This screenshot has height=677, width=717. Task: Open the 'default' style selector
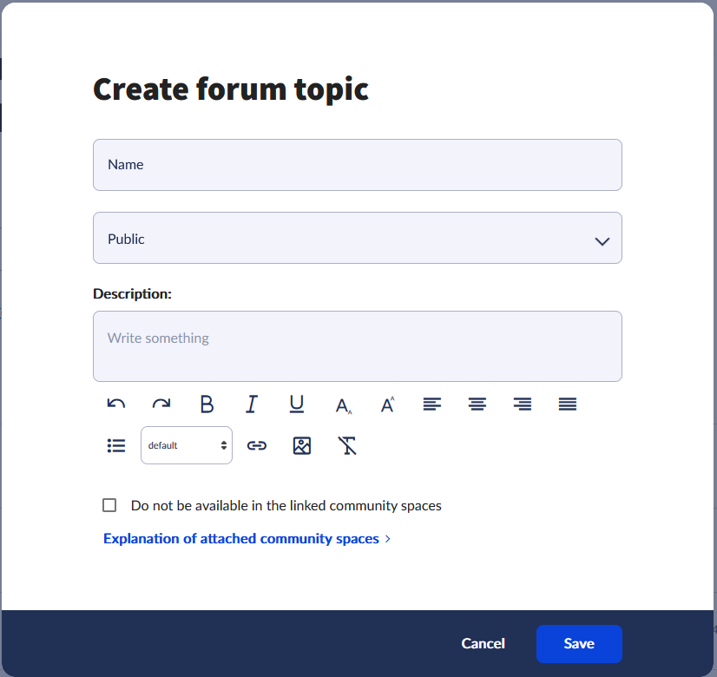[187, 445]
